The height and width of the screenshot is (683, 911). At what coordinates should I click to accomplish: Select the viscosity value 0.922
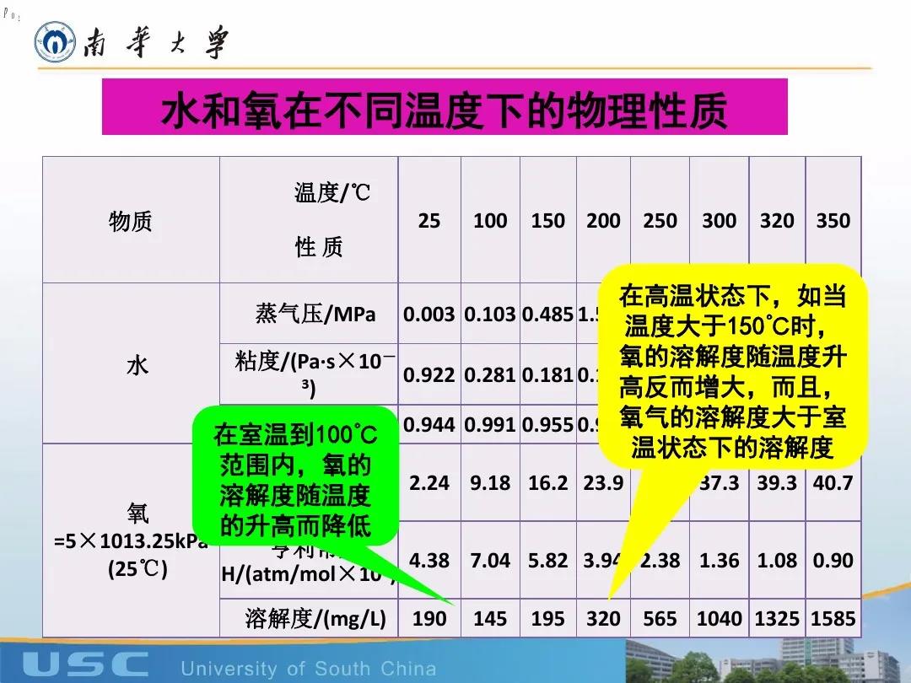(429, 374)
